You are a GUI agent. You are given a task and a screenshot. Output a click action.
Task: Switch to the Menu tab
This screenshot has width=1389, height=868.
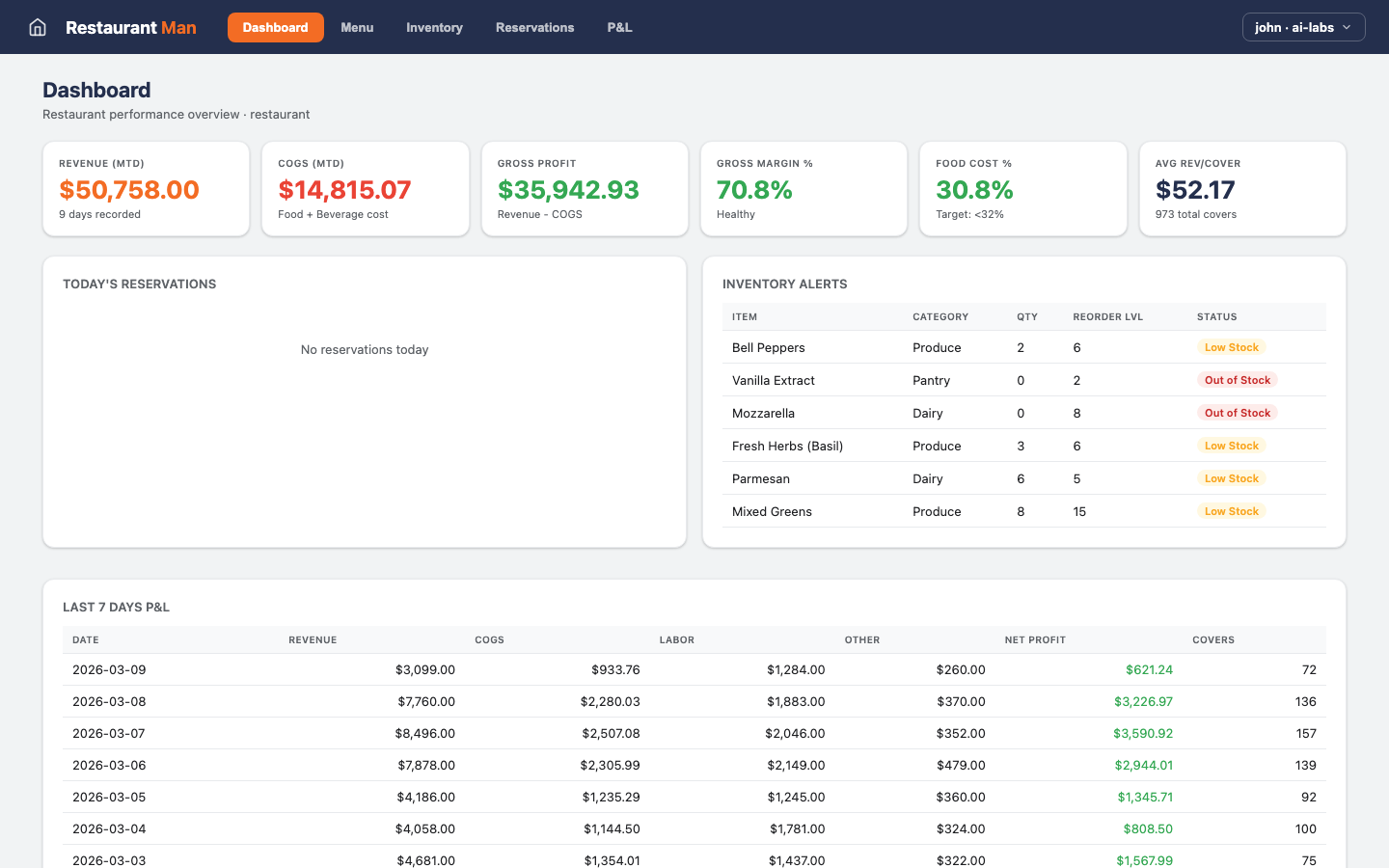[x=357, y=27]
